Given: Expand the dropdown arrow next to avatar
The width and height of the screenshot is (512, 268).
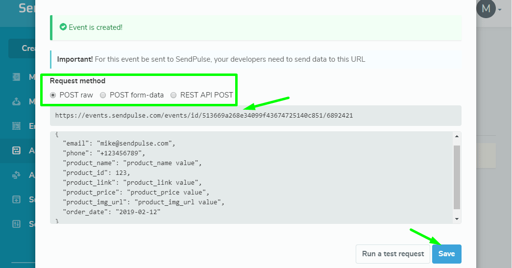Looking at the screenshot, I should [500, 10].
